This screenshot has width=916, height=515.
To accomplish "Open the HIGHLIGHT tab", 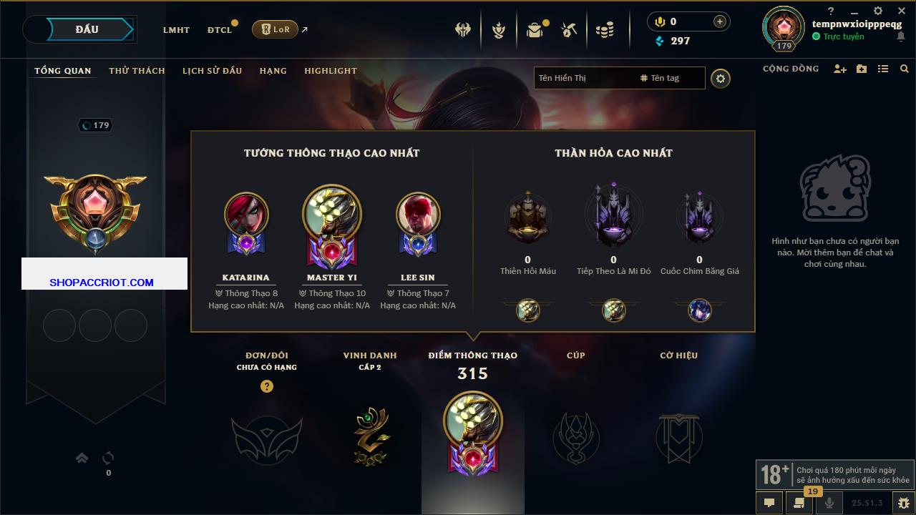I will 331,71.
